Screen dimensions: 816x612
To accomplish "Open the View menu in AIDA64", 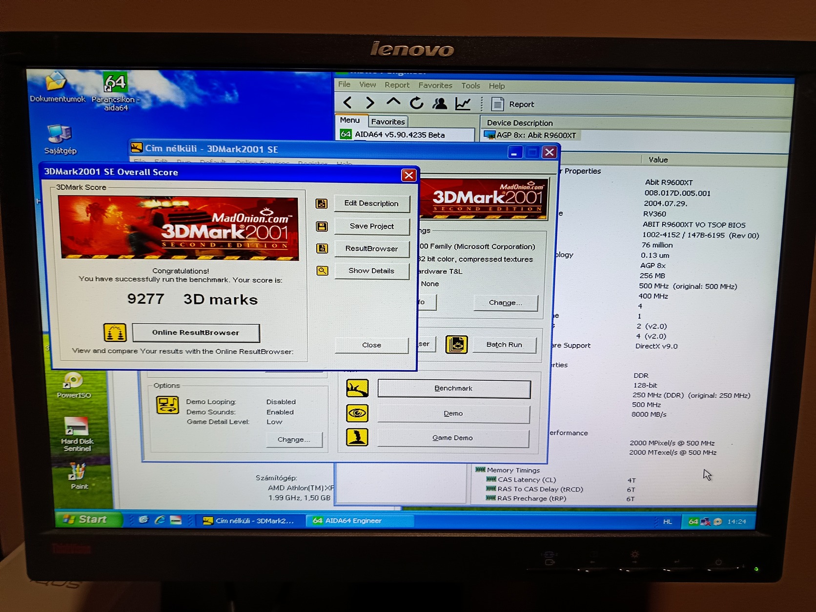I will point(367,85).
